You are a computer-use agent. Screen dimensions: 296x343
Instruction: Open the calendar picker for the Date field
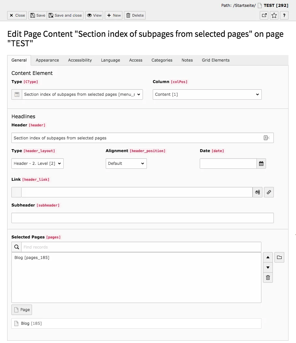(261, 163)
